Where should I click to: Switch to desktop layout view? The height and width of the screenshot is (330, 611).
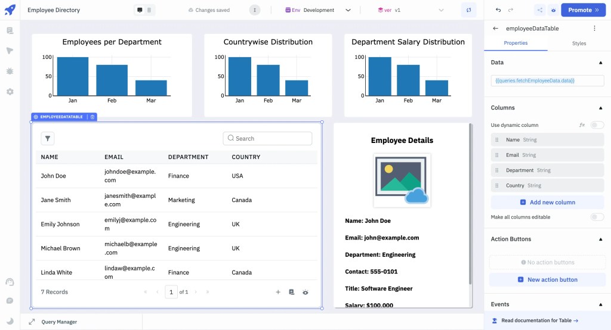point(140,10)
